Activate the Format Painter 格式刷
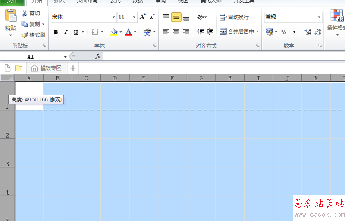The height and width of the screenshot is (221, 345). (33, 35)
